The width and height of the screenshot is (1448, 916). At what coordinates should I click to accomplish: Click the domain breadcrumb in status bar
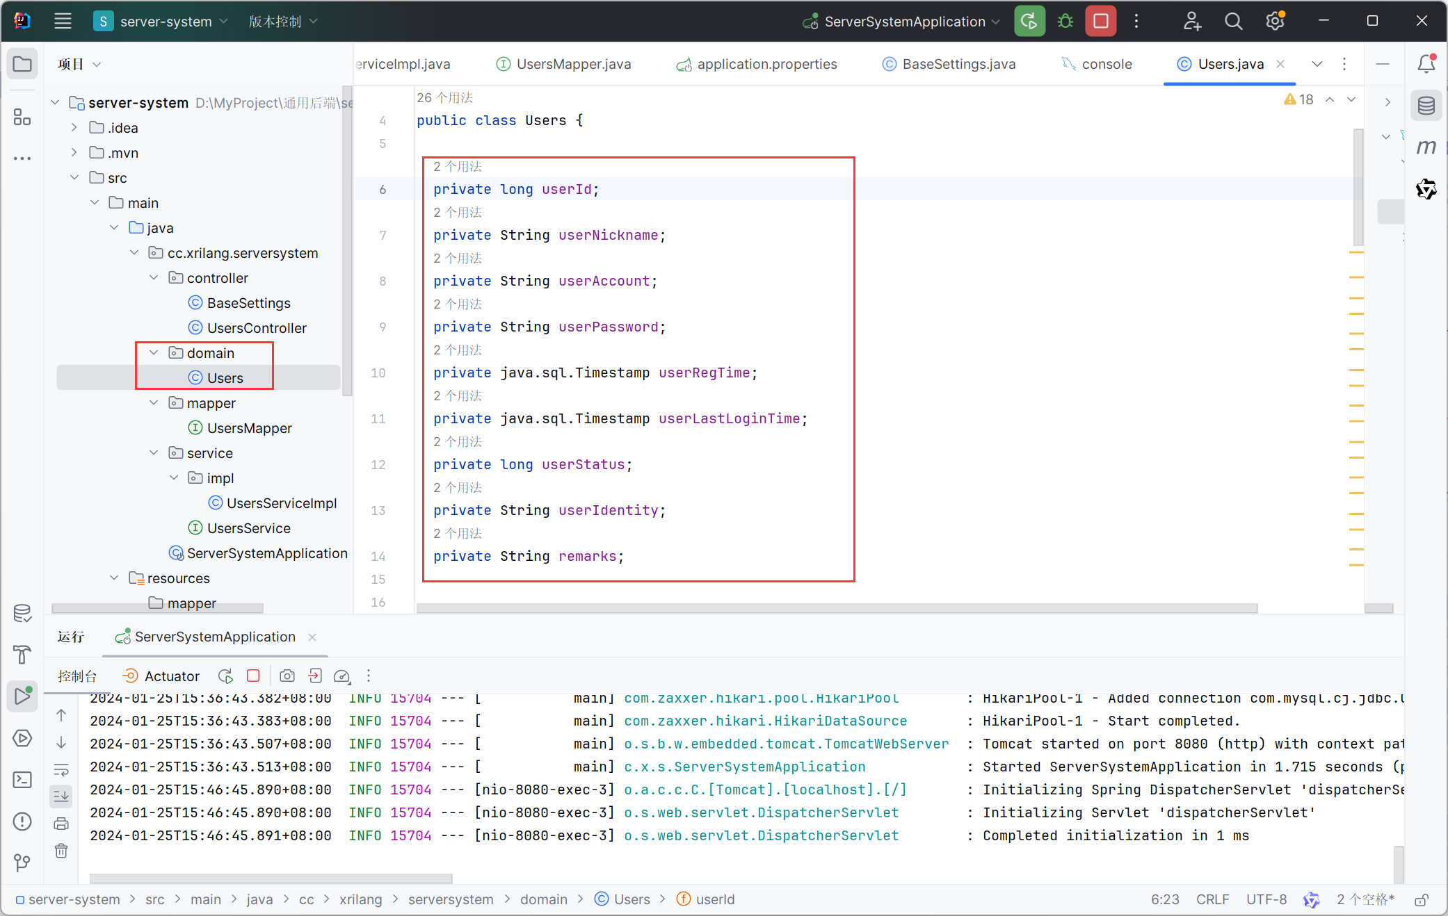pos(544,900)
